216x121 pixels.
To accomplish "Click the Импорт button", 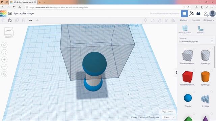I will click(x=184, y=20).
